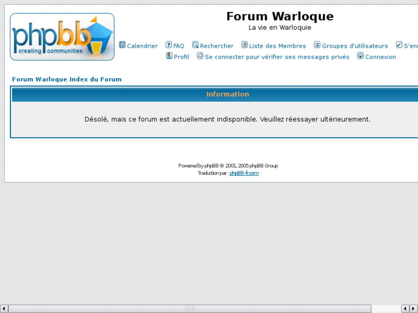Open Groupes d'utilisateurs link
Viewport: 418px width, 313px height.
(355, 46)
